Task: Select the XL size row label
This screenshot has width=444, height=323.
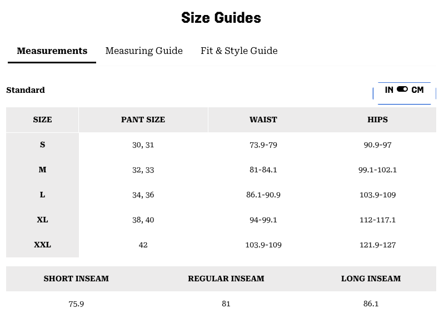Action: coord(42,220)
